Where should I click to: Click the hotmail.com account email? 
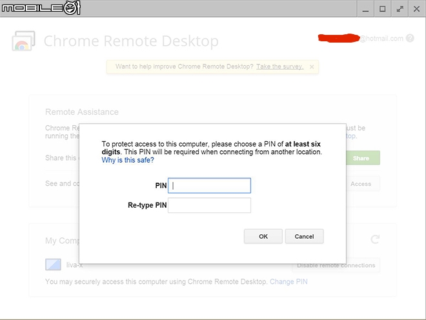click(x=361, y=38)
